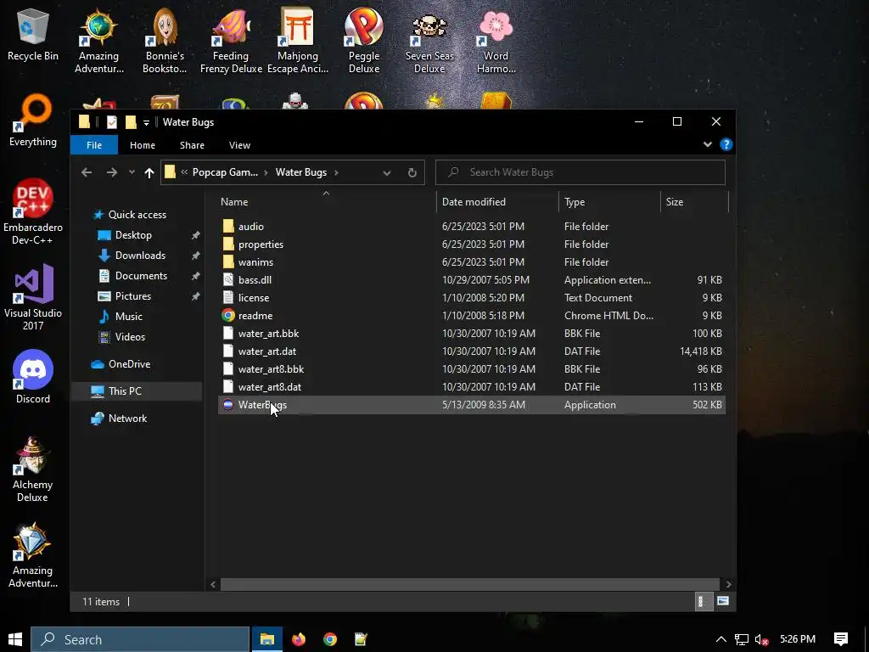Screen dimensions: 869x652
Task: Click the Properties quick access toolbar icon
Action: tap(112, 122)
